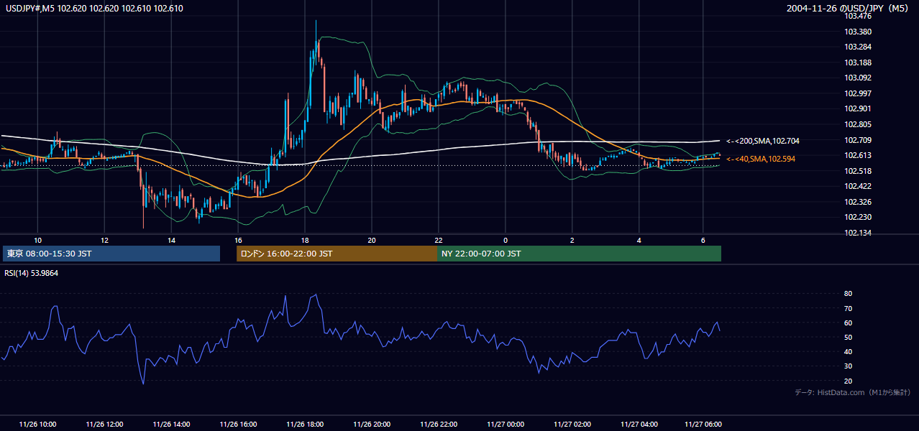This screenshot has width=919, height=431.
Task: Click price axis value 103.188
Action: (859, 62)
